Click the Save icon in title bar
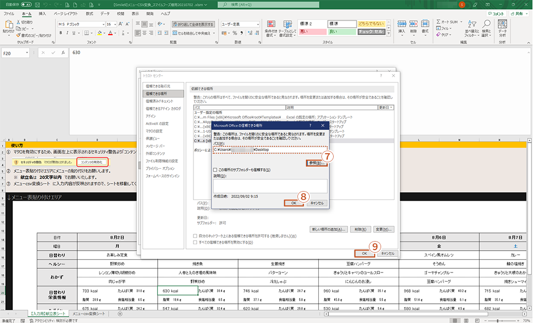 37,5
